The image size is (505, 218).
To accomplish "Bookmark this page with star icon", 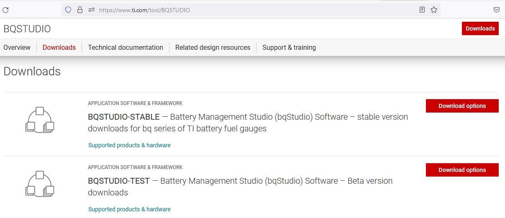I will click(434, 10).
